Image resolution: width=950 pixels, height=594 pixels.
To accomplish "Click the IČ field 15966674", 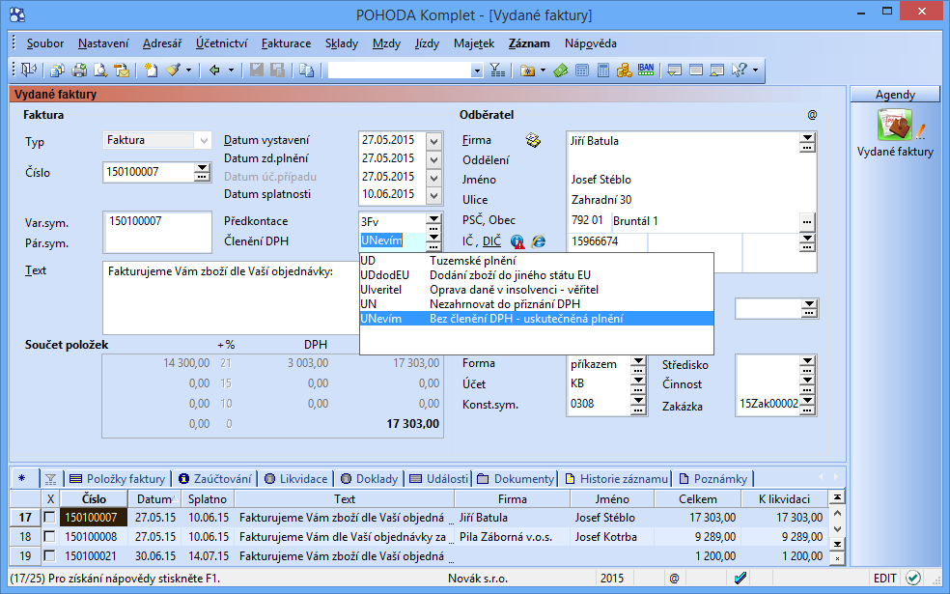I will tap(607, 241).
